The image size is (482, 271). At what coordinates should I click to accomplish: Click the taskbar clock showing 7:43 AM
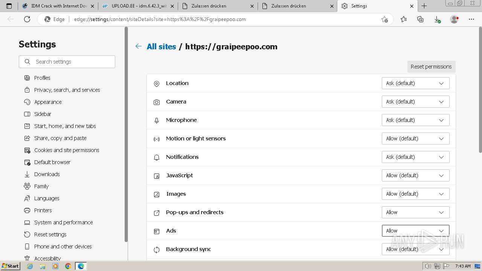(x=463, y=266)
